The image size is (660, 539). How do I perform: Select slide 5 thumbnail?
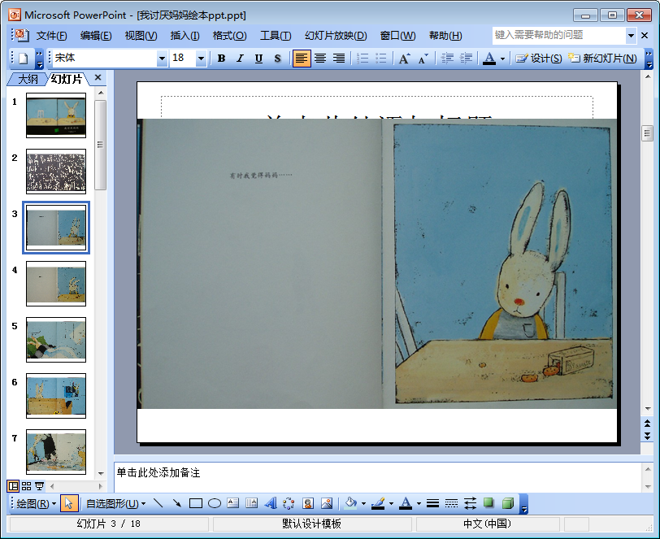(x=56, y=340)
